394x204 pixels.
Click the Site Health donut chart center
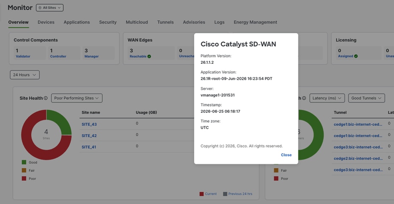pos(46,134)
